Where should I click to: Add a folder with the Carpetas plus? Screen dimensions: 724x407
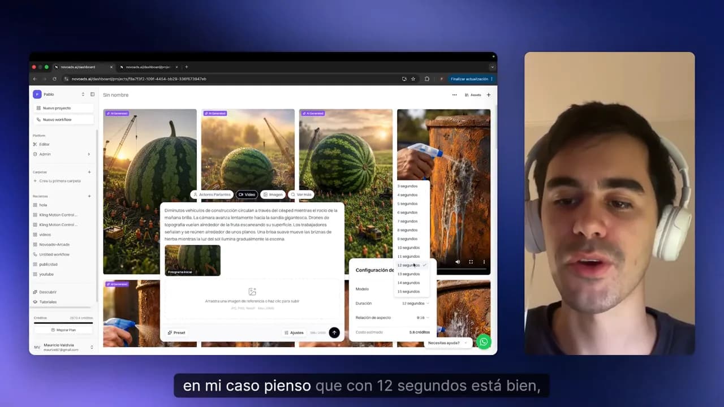89,172
